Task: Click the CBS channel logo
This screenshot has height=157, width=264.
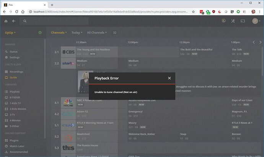Action: 68,52
